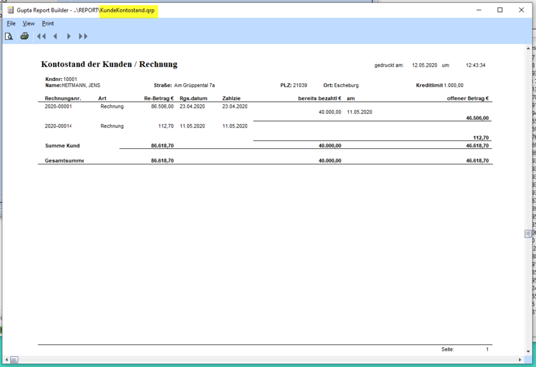Advance to next page using right arrow

(x=69, y=36)
